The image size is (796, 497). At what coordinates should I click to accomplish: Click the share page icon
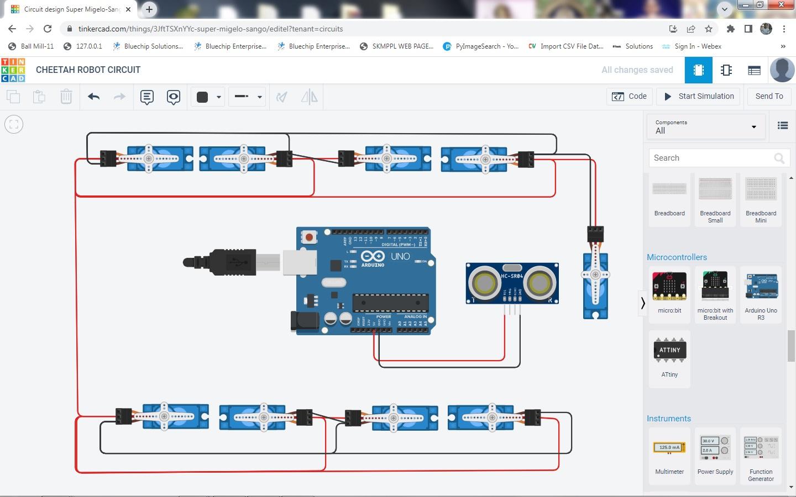tap(691, 29)
